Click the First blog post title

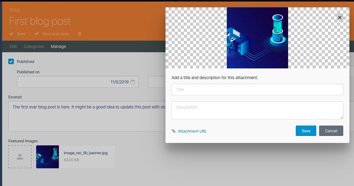click(x=40, y=21)
